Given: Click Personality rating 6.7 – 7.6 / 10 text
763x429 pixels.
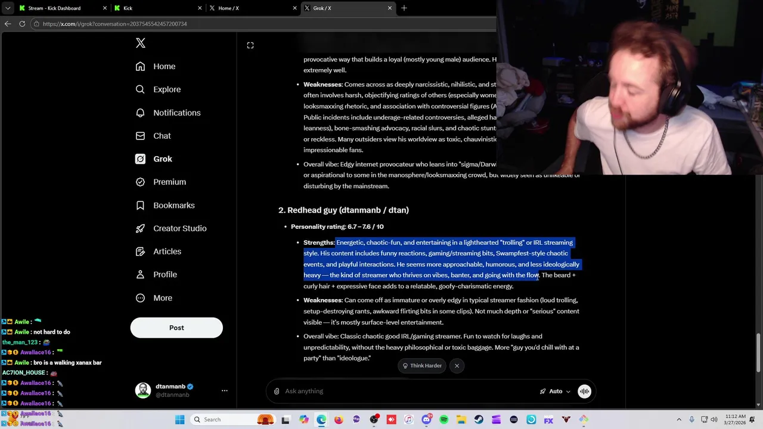Looking at the screenshot, I should [x=337, y=227].
